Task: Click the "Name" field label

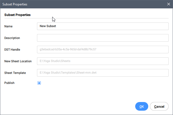Action: coord(8,27)
